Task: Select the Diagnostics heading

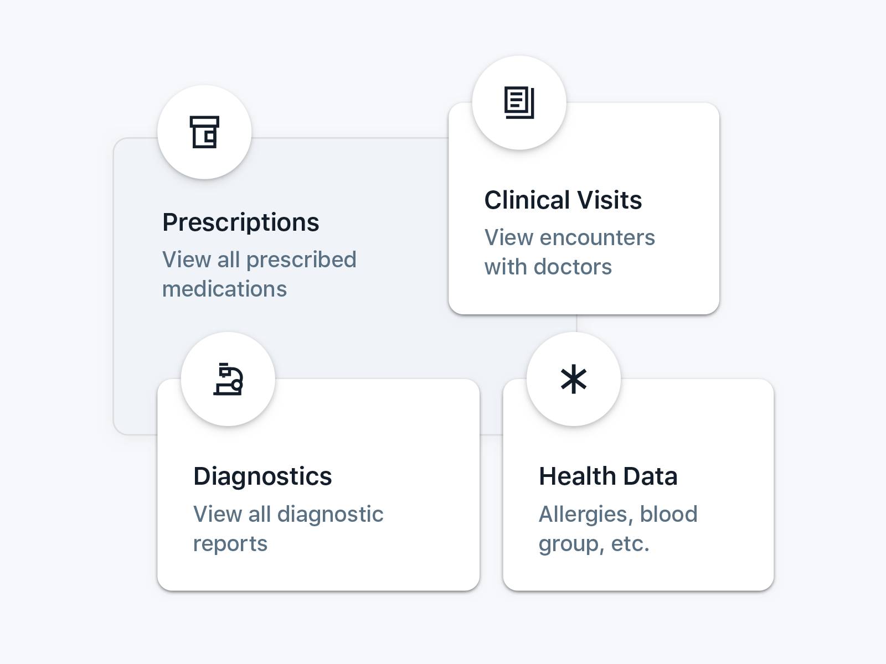Action: click(x=262, y=476)
